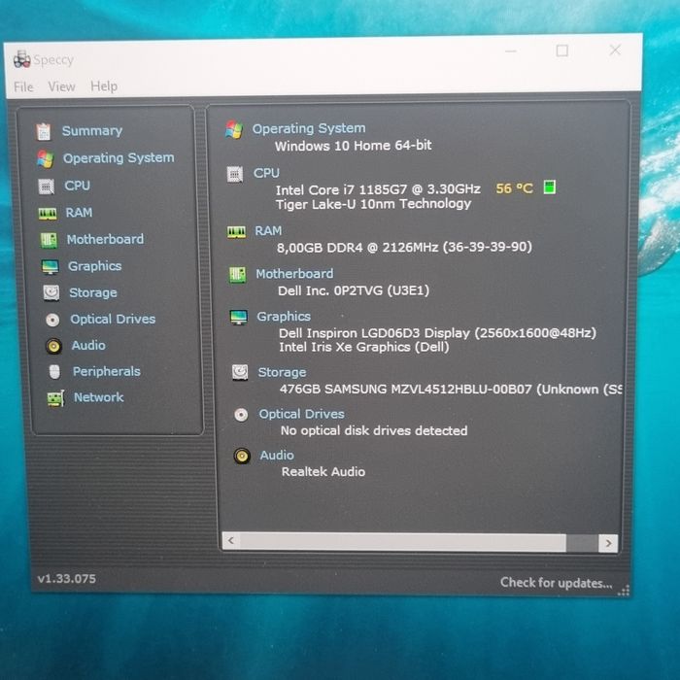The image size is (680, 680).
Task: Click the Peripherals mouse icon in sidebar
Action: tap(54, 372)
